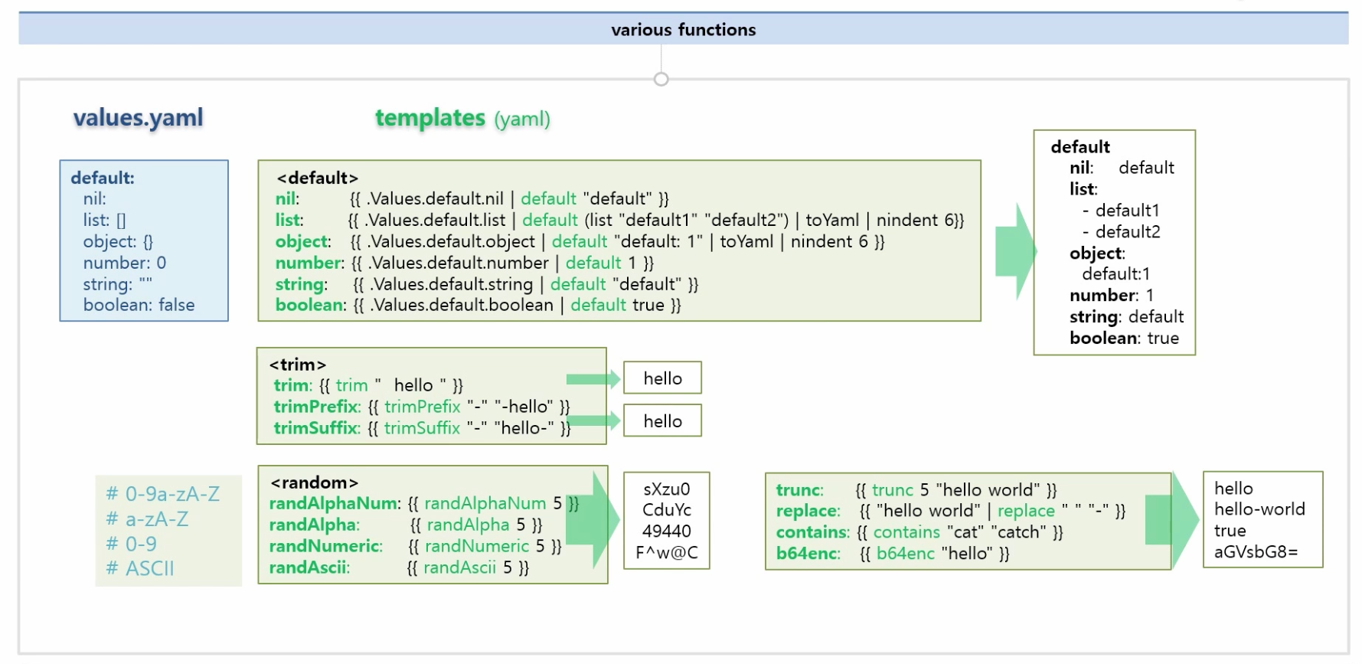Click 'aGVsbG8=' in the result box
This screenshot has height=664, width=1362.
click(1256, 552)
